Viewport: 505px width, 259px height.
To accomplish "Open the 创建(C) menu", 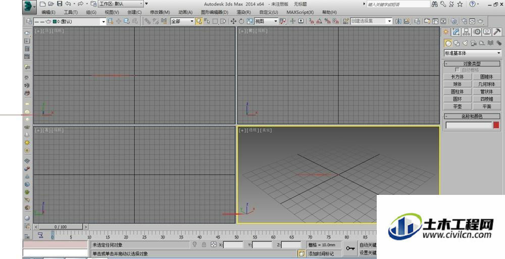I will pyautogui.click(x=134, y=12).
